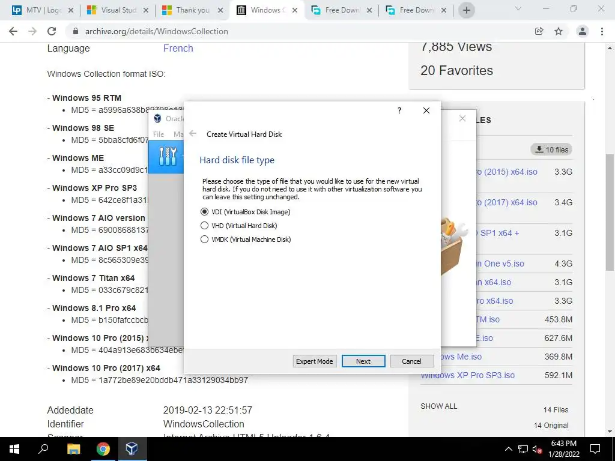Viewport: 615px width, 461px height.
Task: Open the Chrome profile icon
Action: pyautogui.click(x=583, y=31)
